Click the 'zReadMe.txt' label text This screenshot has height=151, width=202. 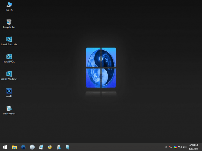9,114
